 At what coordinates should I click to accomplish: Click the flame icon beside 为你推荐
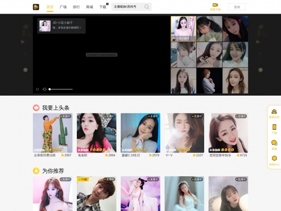(x=36, y=171)
